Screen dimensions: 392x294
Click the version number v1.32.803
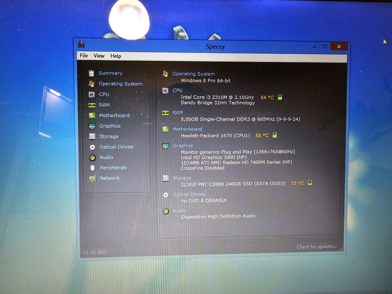click(x=95, y=252)
